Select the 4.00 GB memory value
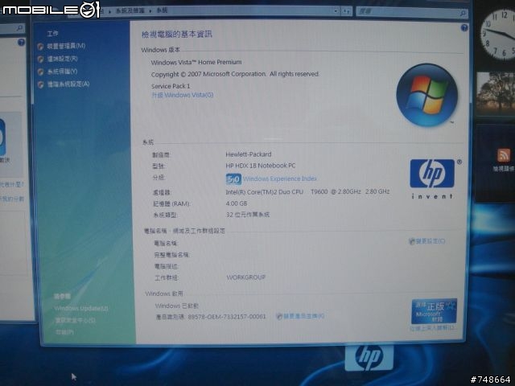 coord(237,203)
